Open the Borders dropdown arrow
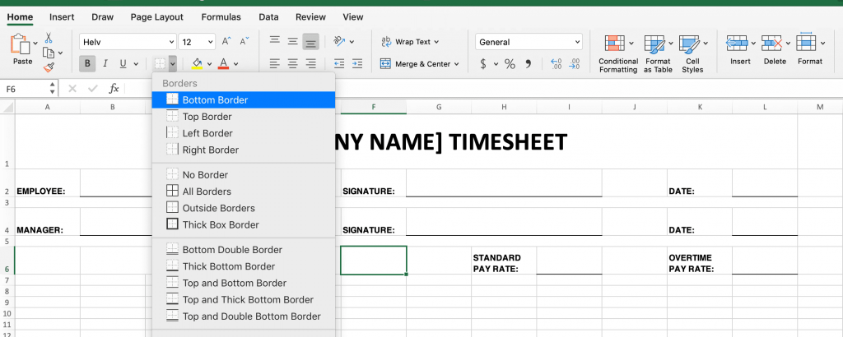This screenshot has height=337, width=843. (172, 64)
